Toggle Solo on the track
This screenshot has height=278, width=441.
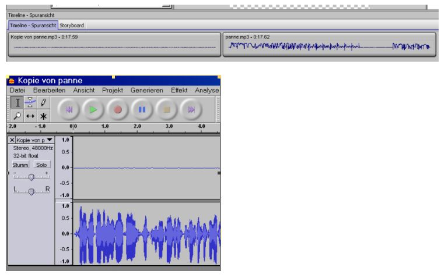(42, 165)
